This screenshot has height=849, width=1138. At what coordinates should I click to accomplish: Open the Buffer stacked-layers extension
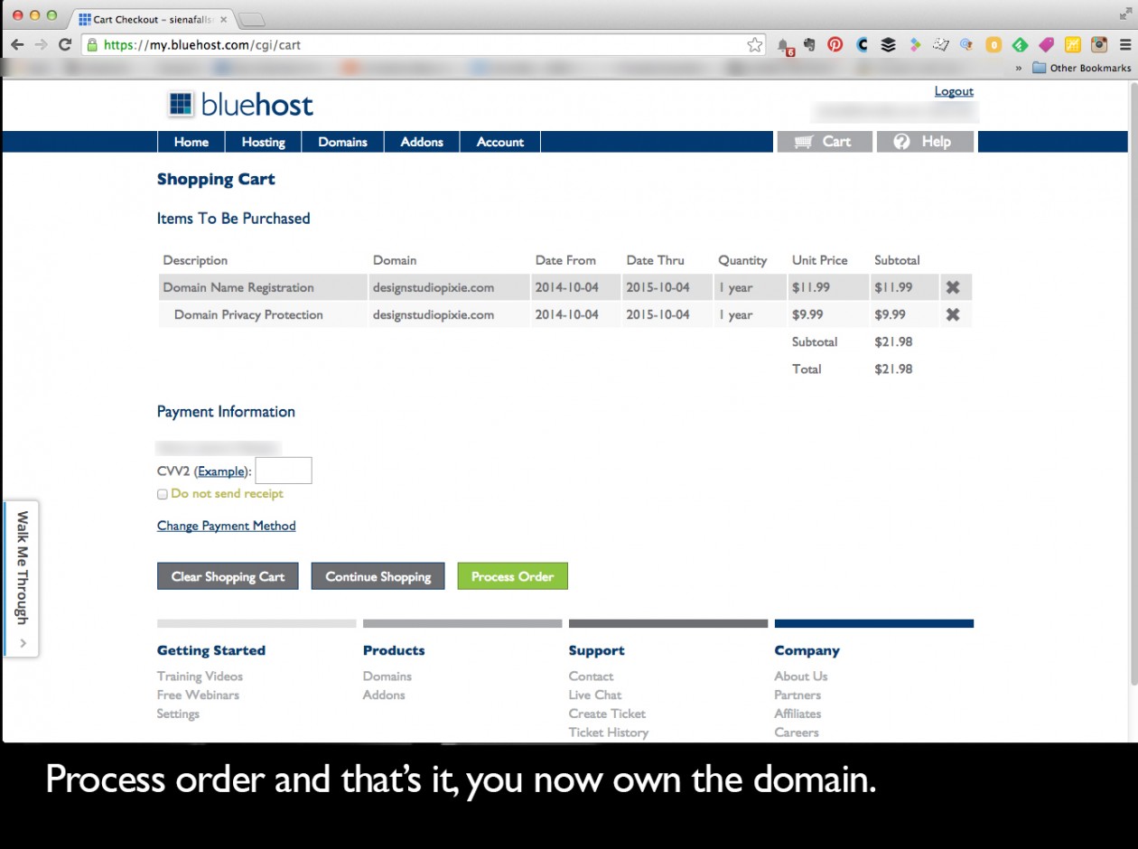point(888,43)
